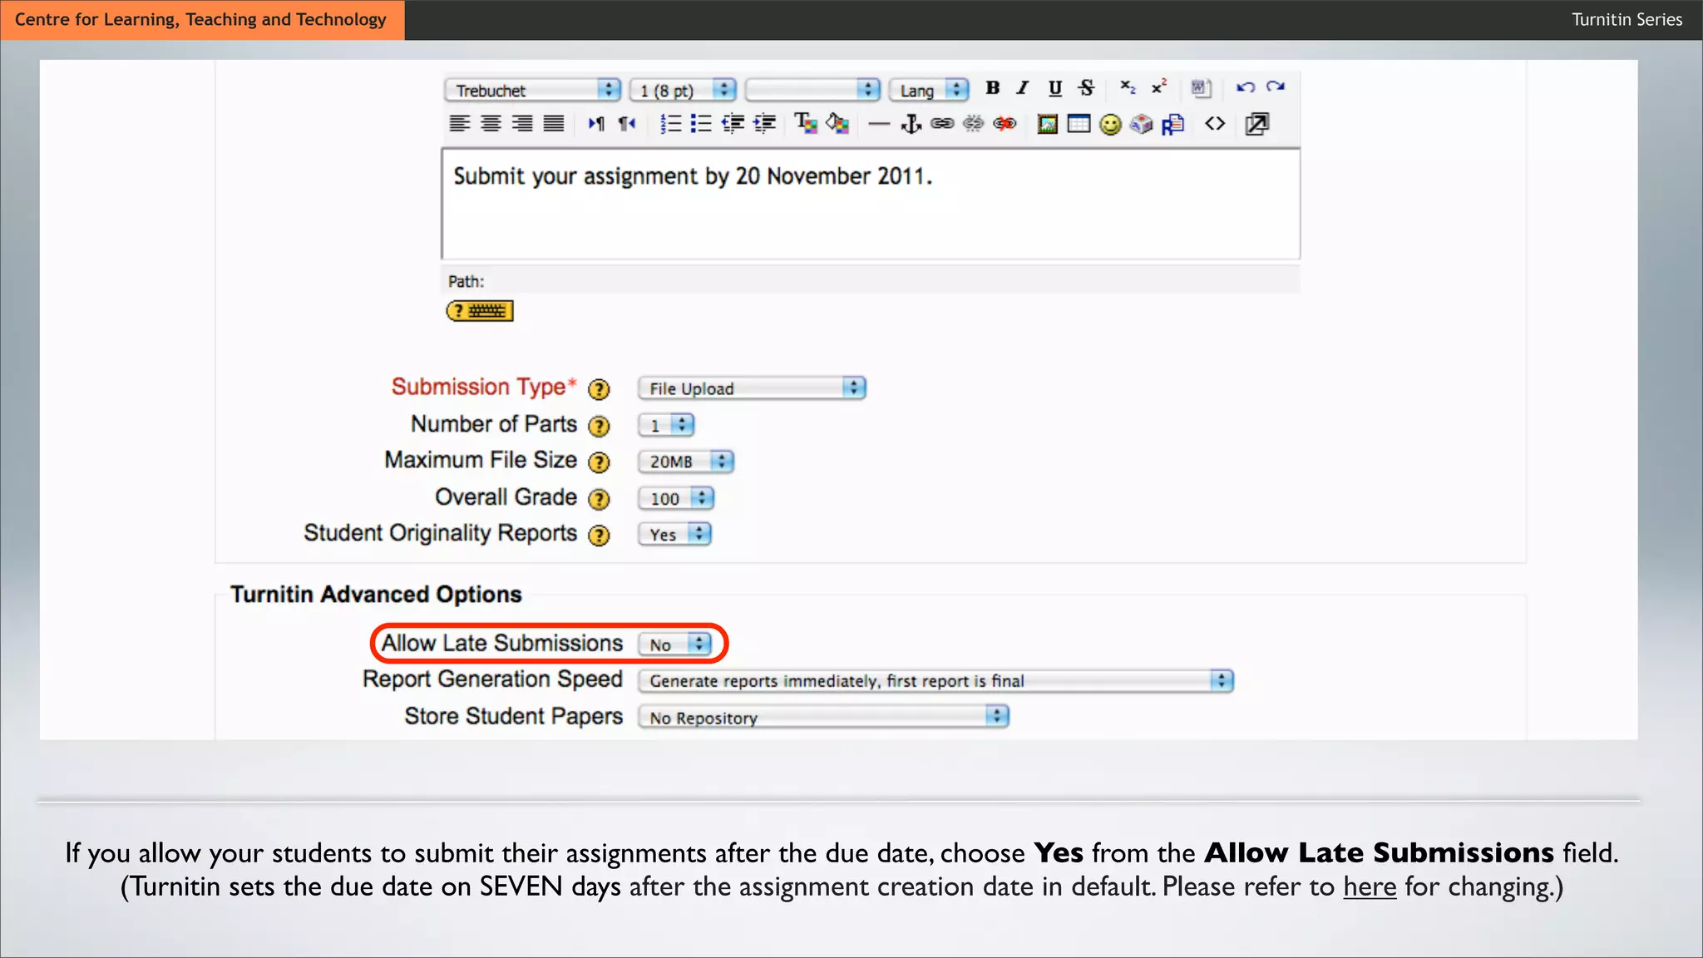Apply underline from editor toolbar
This screenshot has height=958, width=1703.
(x=1054, y=88)
